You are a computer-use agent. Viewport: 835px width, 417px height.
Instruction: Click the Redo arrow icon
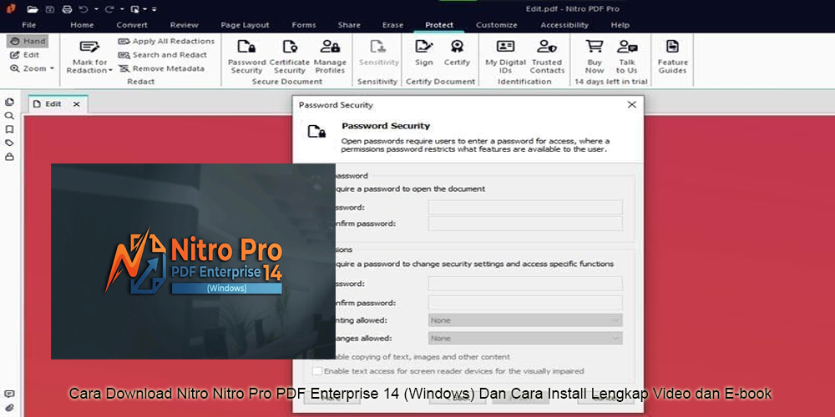point(109,9)
